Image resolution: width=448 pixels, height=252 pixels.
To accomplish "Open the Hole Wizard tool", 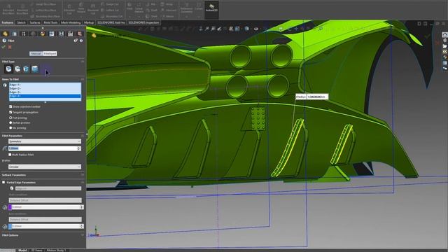I will click(81, 8).
